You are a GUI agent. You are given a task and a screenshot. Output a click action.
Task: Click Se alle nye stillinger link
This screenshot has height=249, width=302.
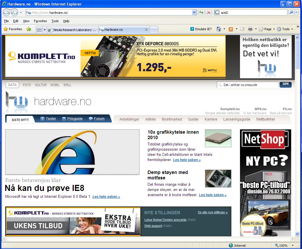coord(213,212)
